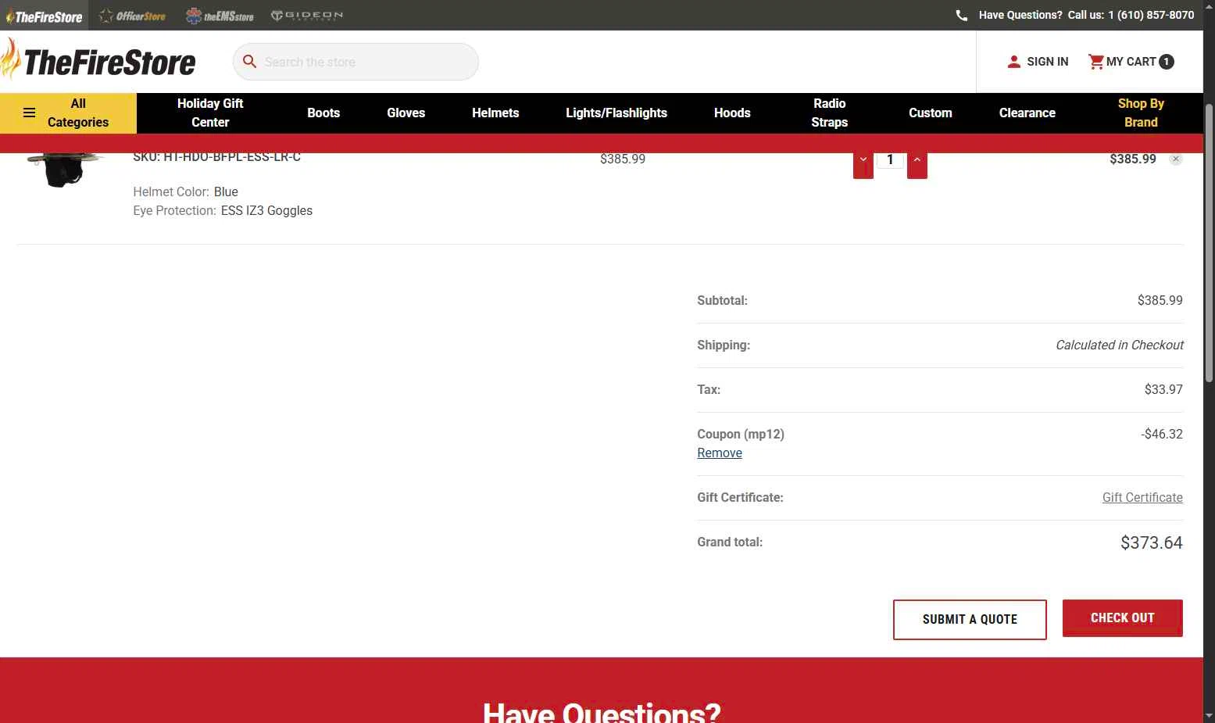Open the hamburger menu icon

coord(30,113)
